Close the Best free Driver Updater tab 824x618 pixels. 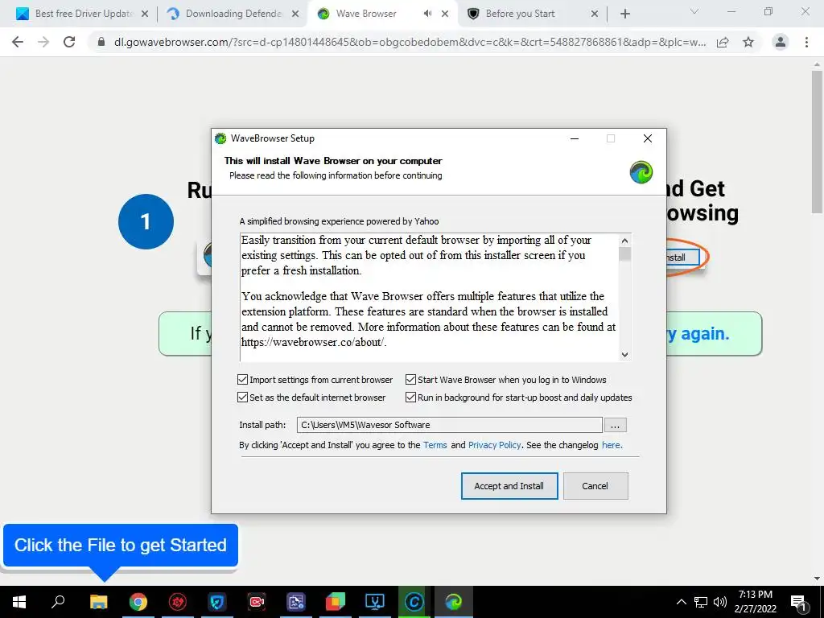pyautogui.click(x=145, y=14)
